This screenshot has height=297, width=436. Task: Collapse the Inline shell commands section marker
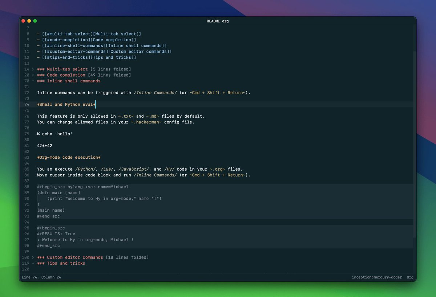(33, 81)
